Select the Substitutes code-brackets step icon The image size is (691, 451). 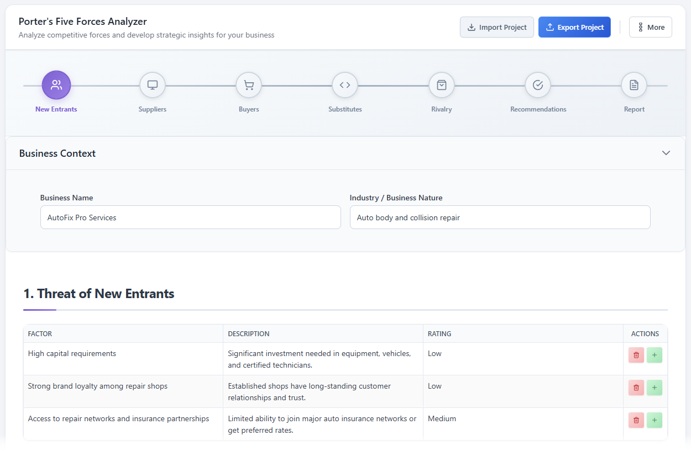pos(345,85)
